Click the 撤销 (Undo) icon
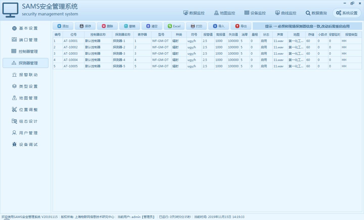Viewport: 364px width, 220px height. coord(126,26)
